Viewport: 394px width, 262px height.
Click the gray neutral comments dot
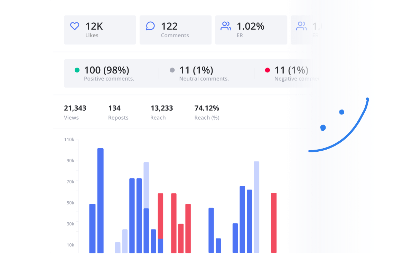(x=172, y=70)
